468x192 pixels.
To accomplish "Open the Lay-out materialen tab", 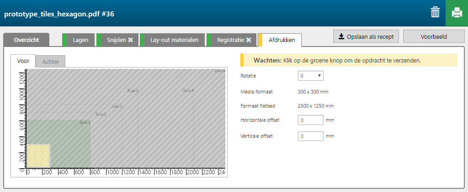I will tap(172, 40).
